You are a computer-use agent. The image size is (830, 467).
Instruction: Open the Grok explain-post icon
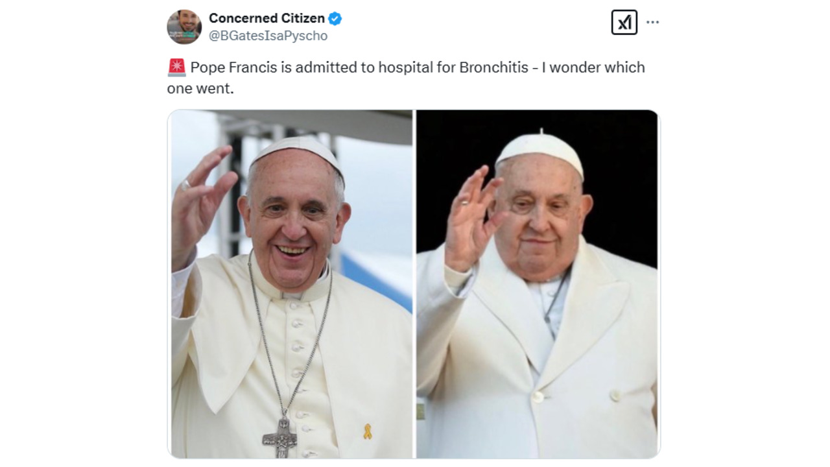click(624, 23)
